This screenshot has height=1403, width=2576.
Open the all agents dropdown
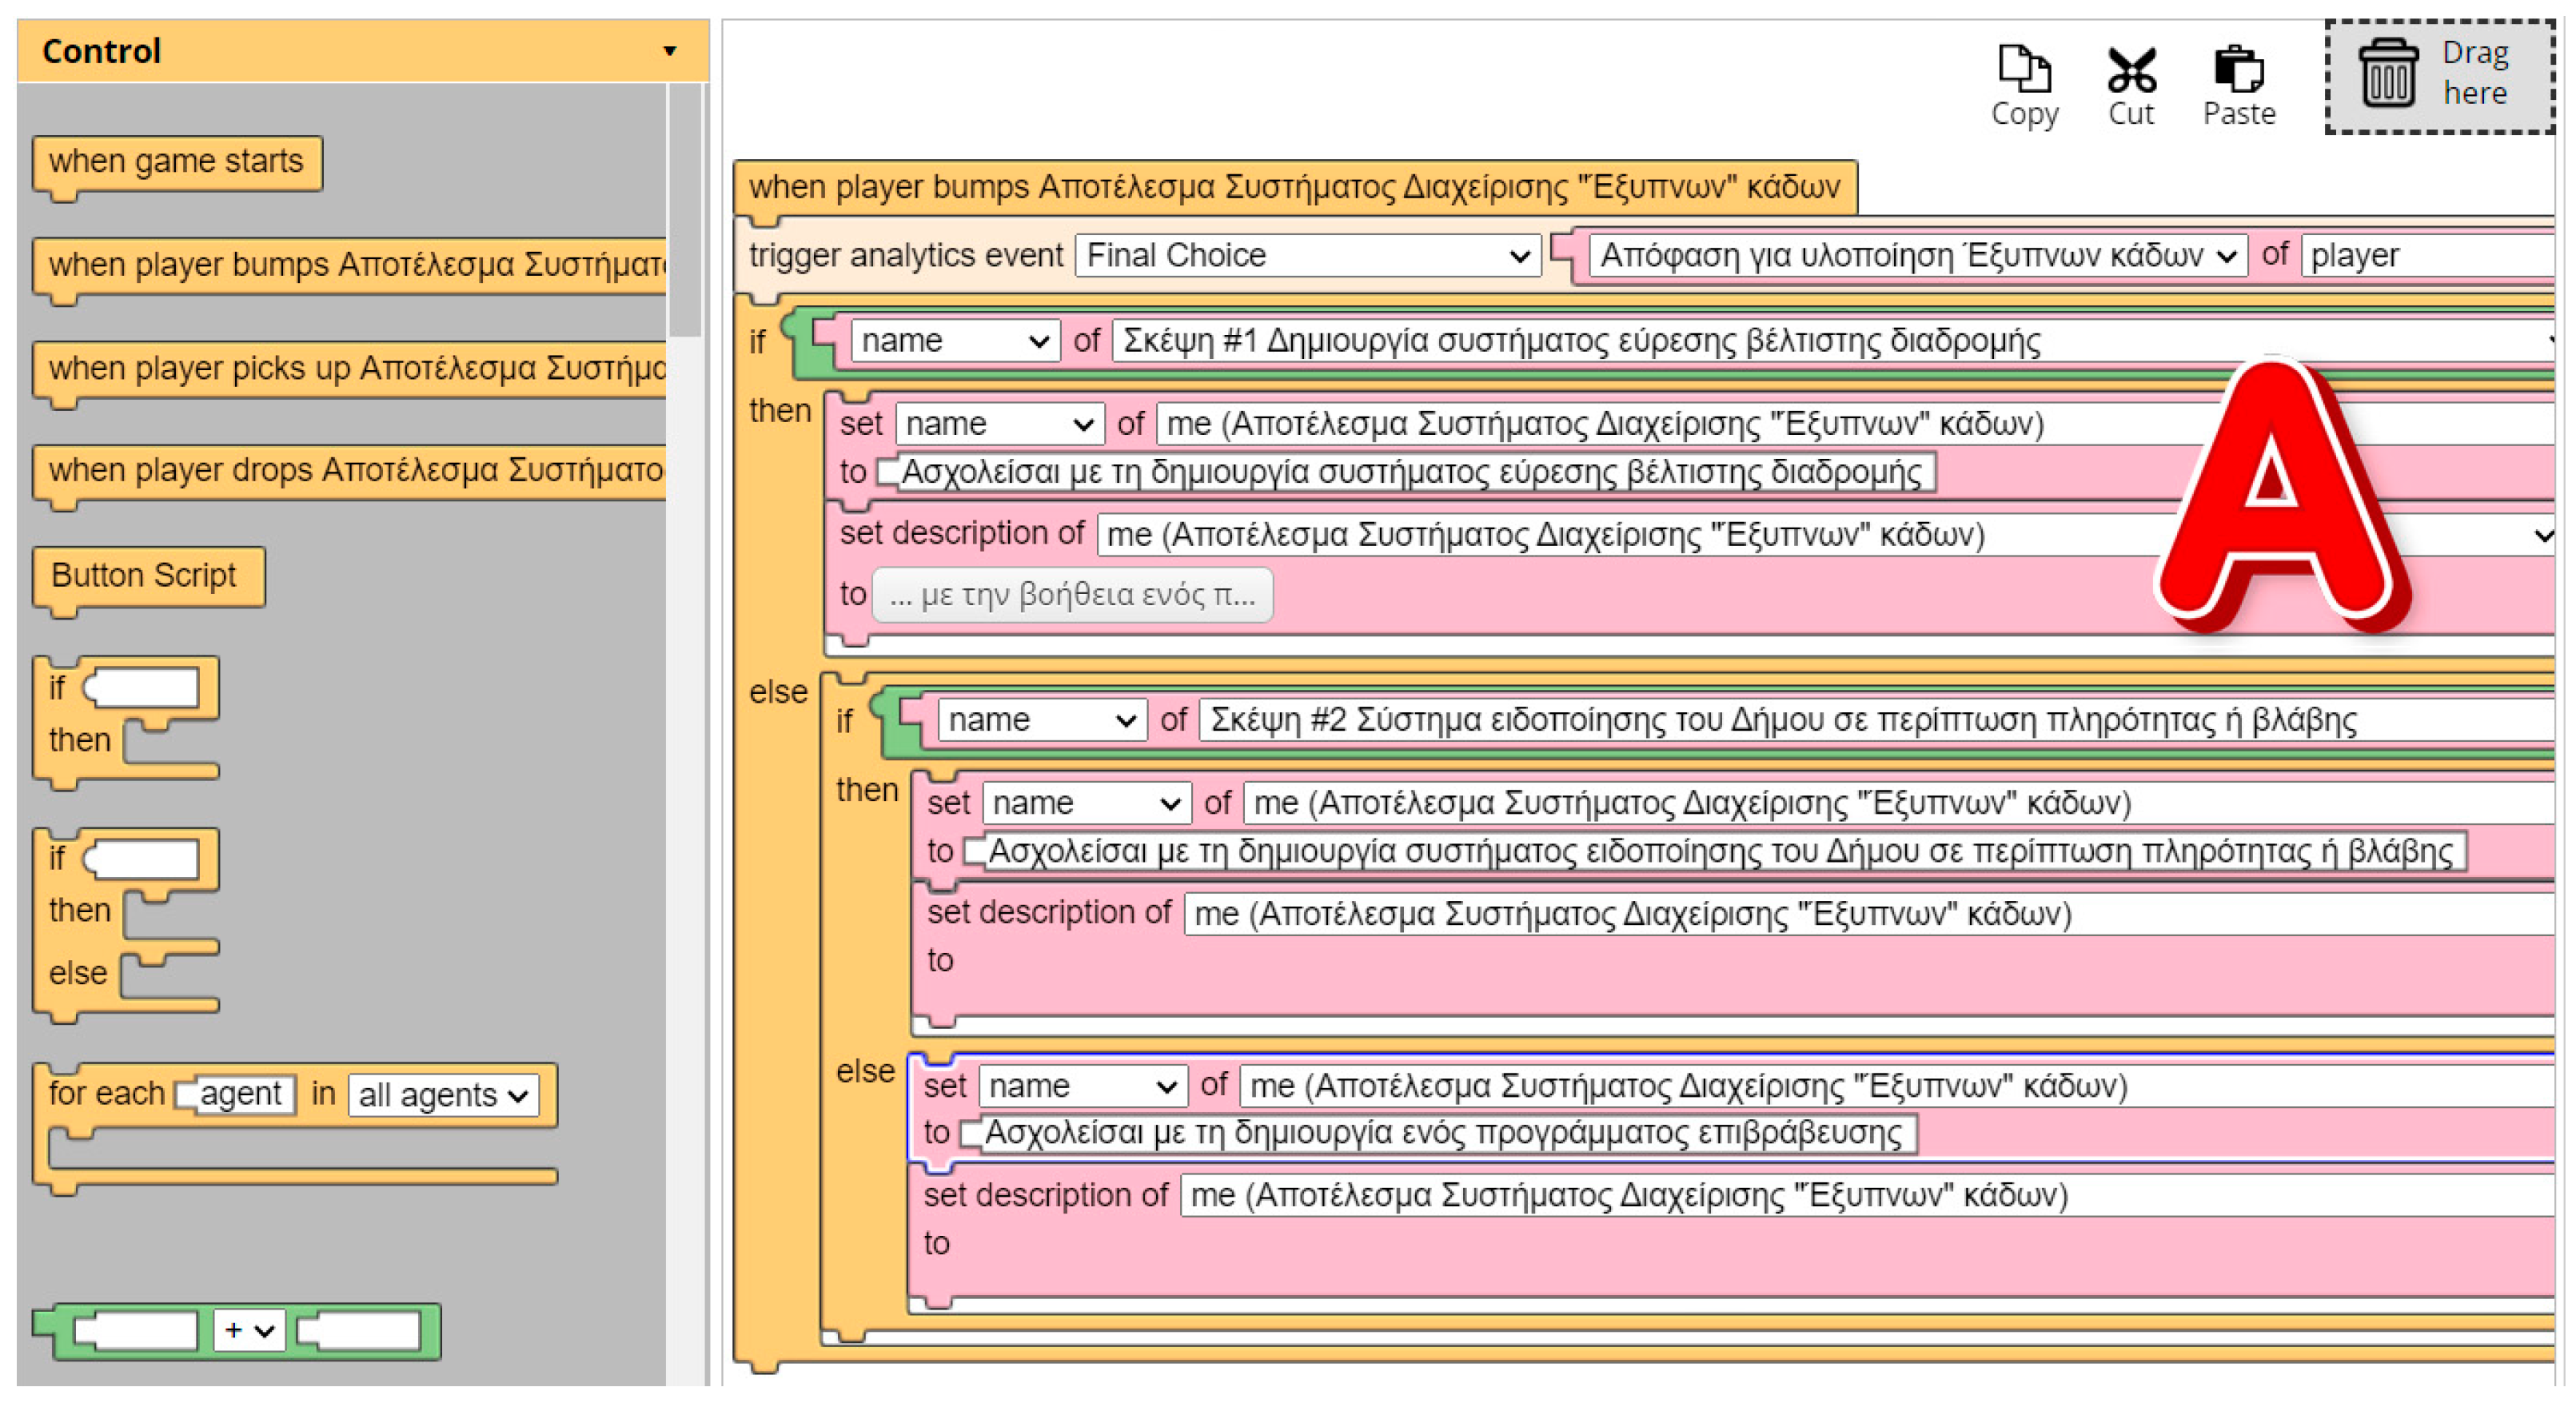442,1095
